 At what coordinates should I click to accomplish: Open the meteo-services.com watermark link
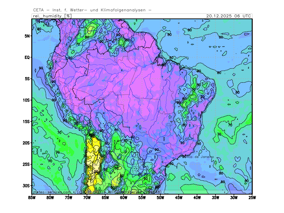click(x=52, y=192)
